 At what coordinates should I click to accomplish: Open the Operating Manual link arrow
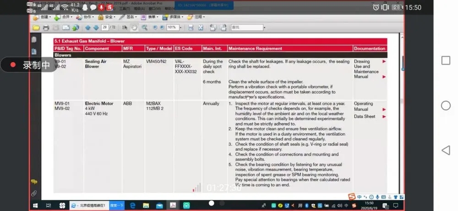point(384,109)
